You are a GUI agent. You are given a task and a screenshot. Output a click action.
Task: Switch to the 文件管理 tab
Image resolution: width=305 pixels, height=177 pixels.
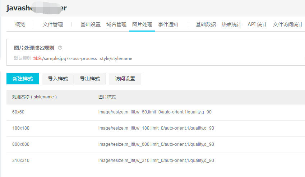[x=52, y=24]
